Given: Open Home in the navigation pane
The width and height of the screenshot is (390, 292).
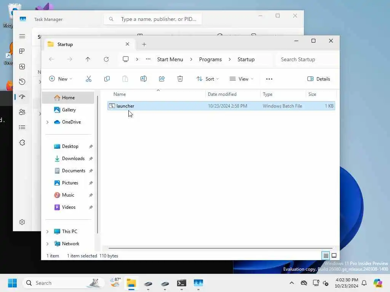Looking at the screenshot, I should (x=68, y=98).
